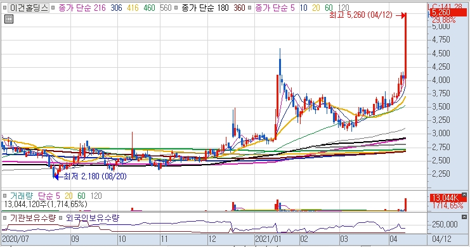The image size is (470, 247).
Task: Click the 최저 2,180 (08/20) low annotation
Action: 95,176
